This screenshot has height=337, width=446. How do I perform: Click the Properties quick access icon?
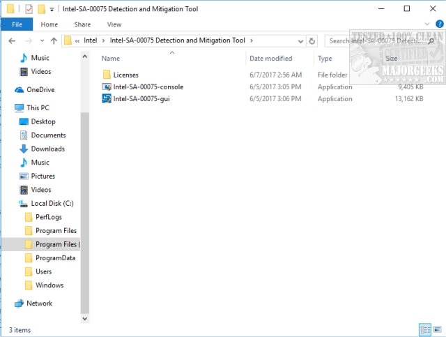pyautogui.click(x=29, y=9)
